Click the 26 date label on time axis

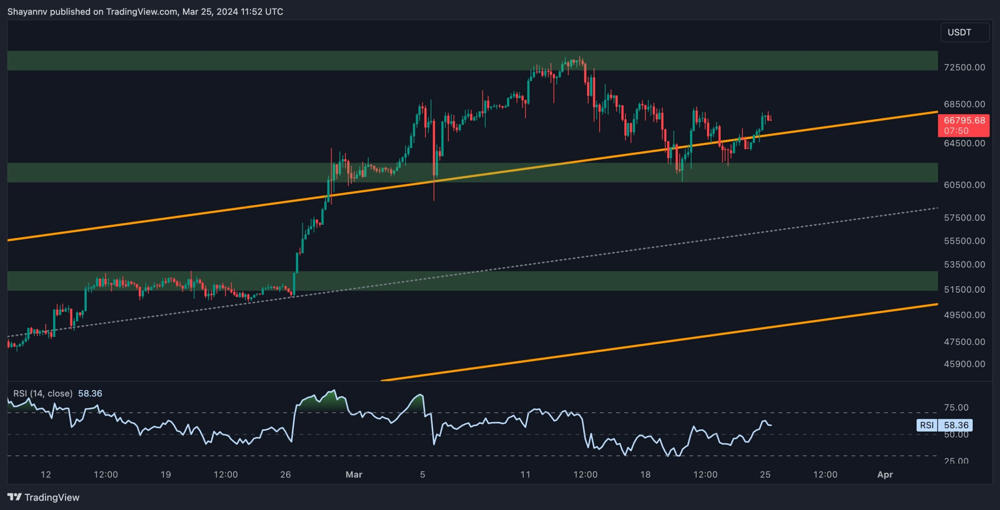pos(286,474)
